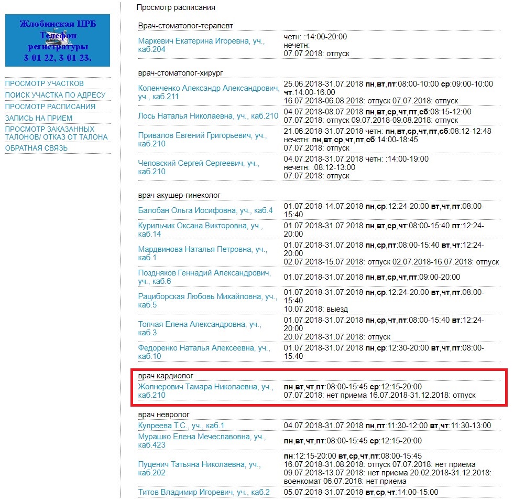Click section heading врач кардиолог
Image resolution: width=514 pixels, height=499 pixels.
click(166, 376)
